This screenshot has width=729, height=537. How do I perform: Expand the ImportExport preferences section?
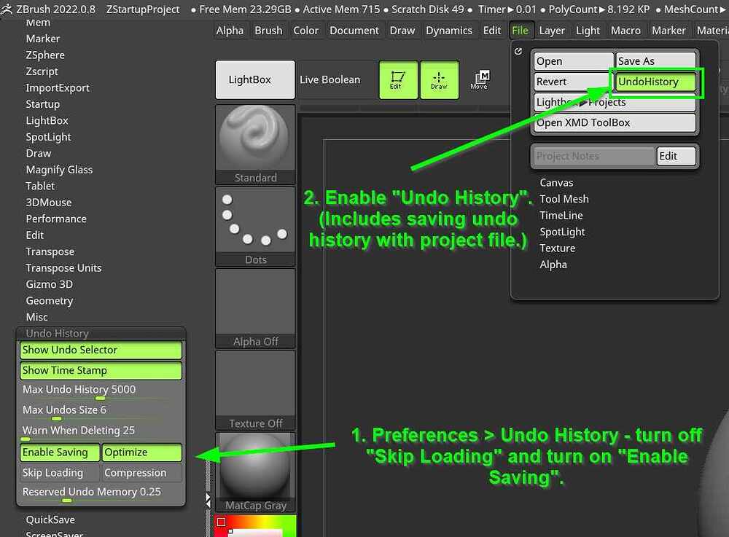click(x=58, y=87)
